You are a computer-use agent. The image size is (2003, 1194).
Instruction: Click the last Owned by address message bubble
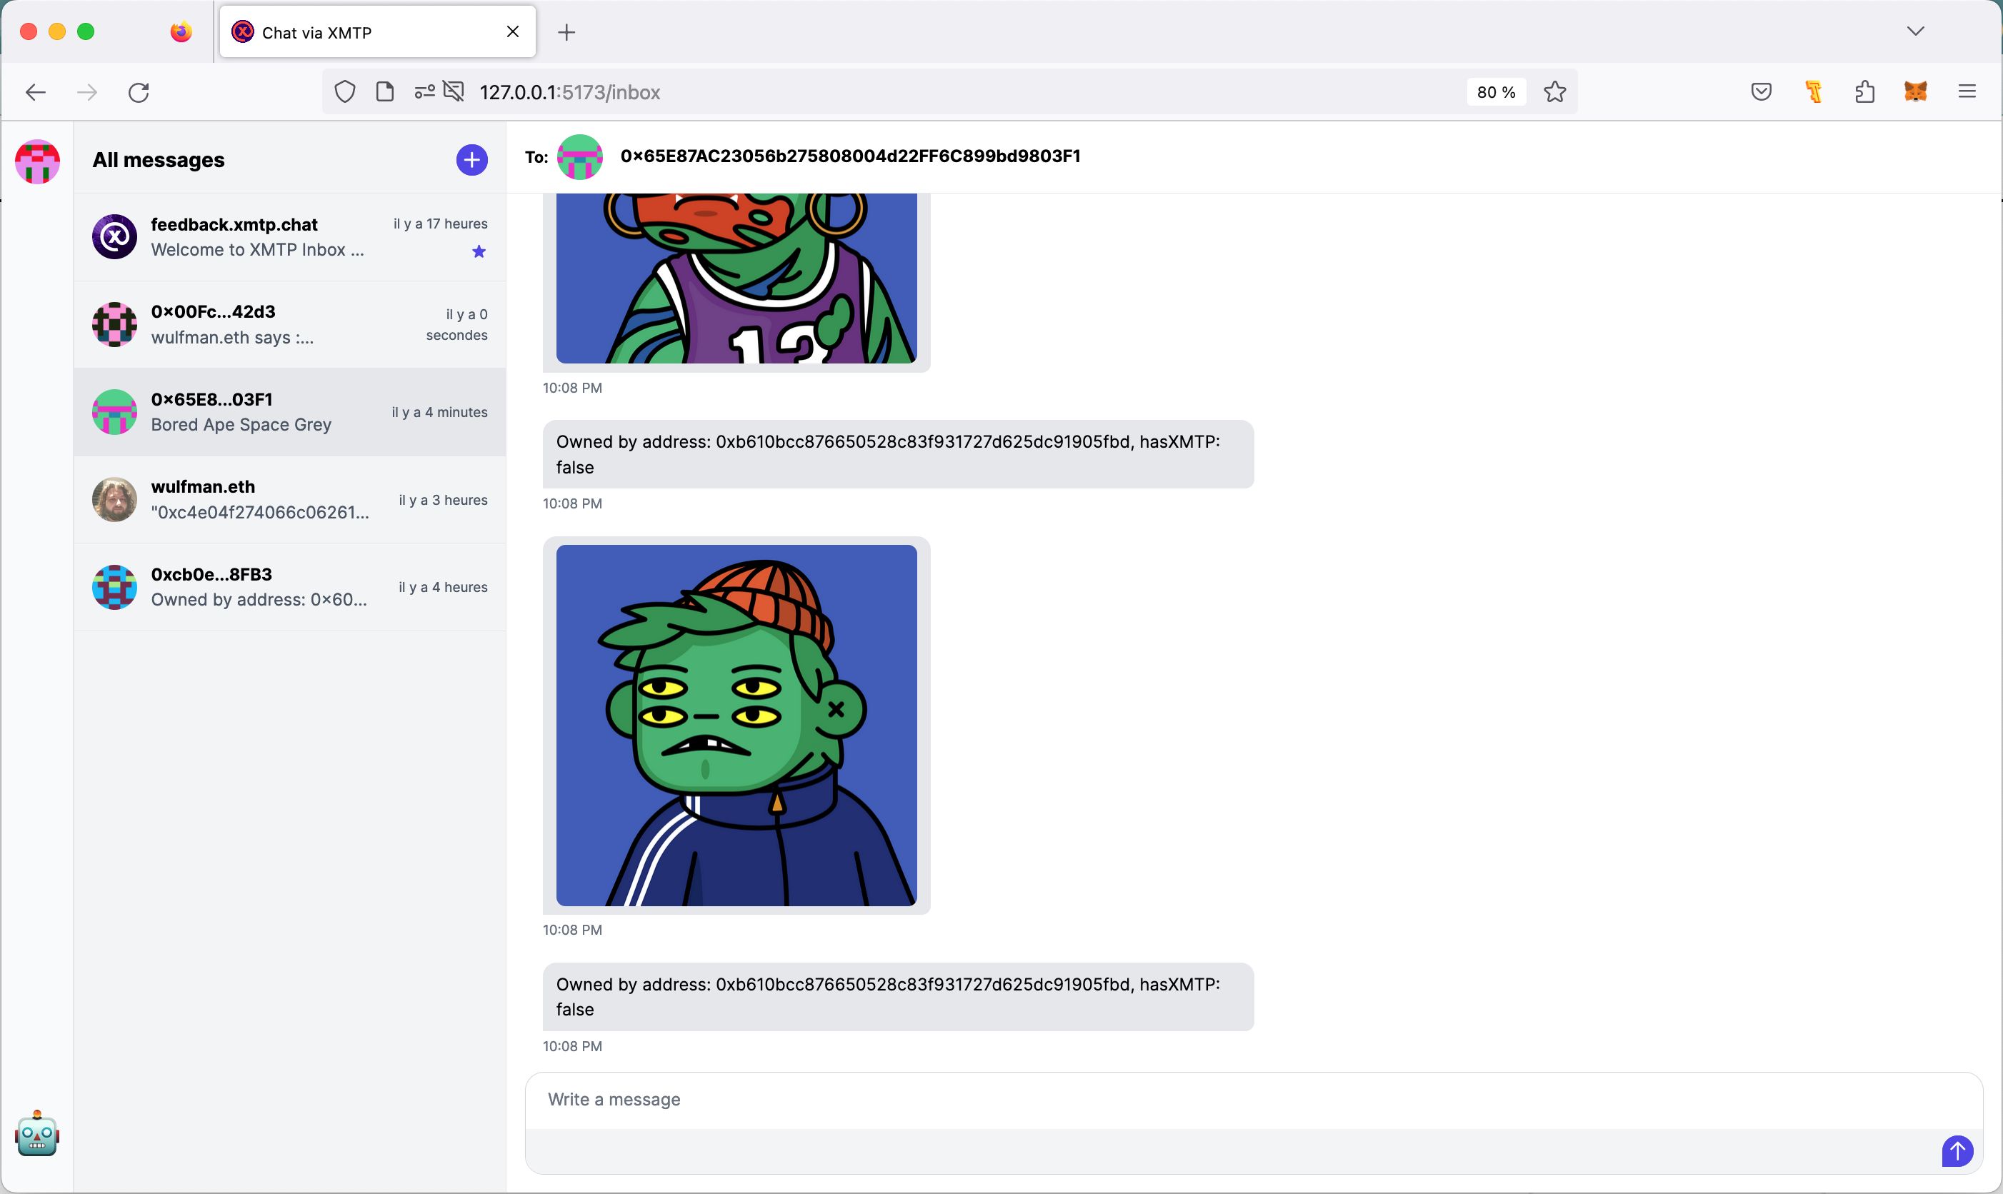[x=898, y=997]
